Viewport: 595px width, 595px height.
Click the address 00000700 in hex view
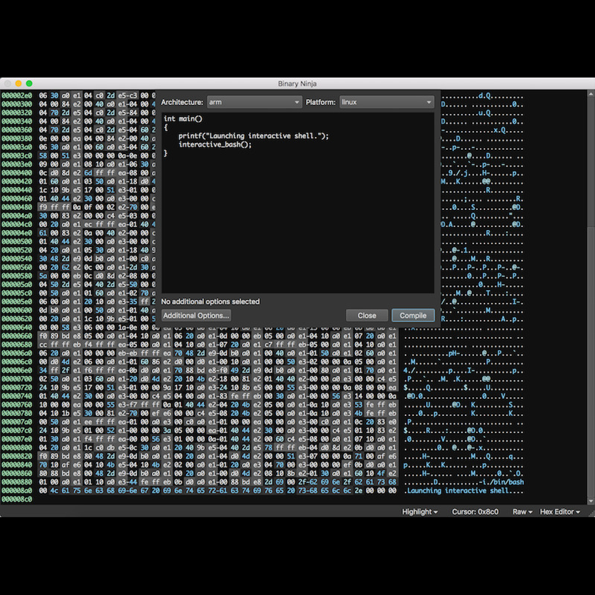(17, 379)
